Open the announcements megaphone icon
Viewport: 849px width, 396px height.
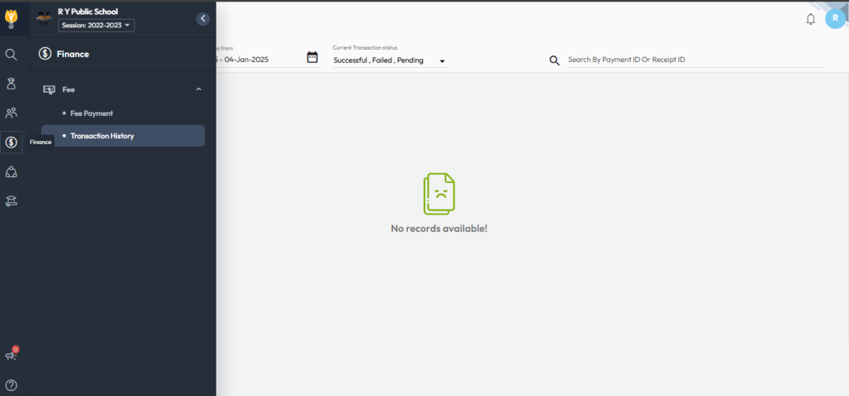[x=12, y=355]
